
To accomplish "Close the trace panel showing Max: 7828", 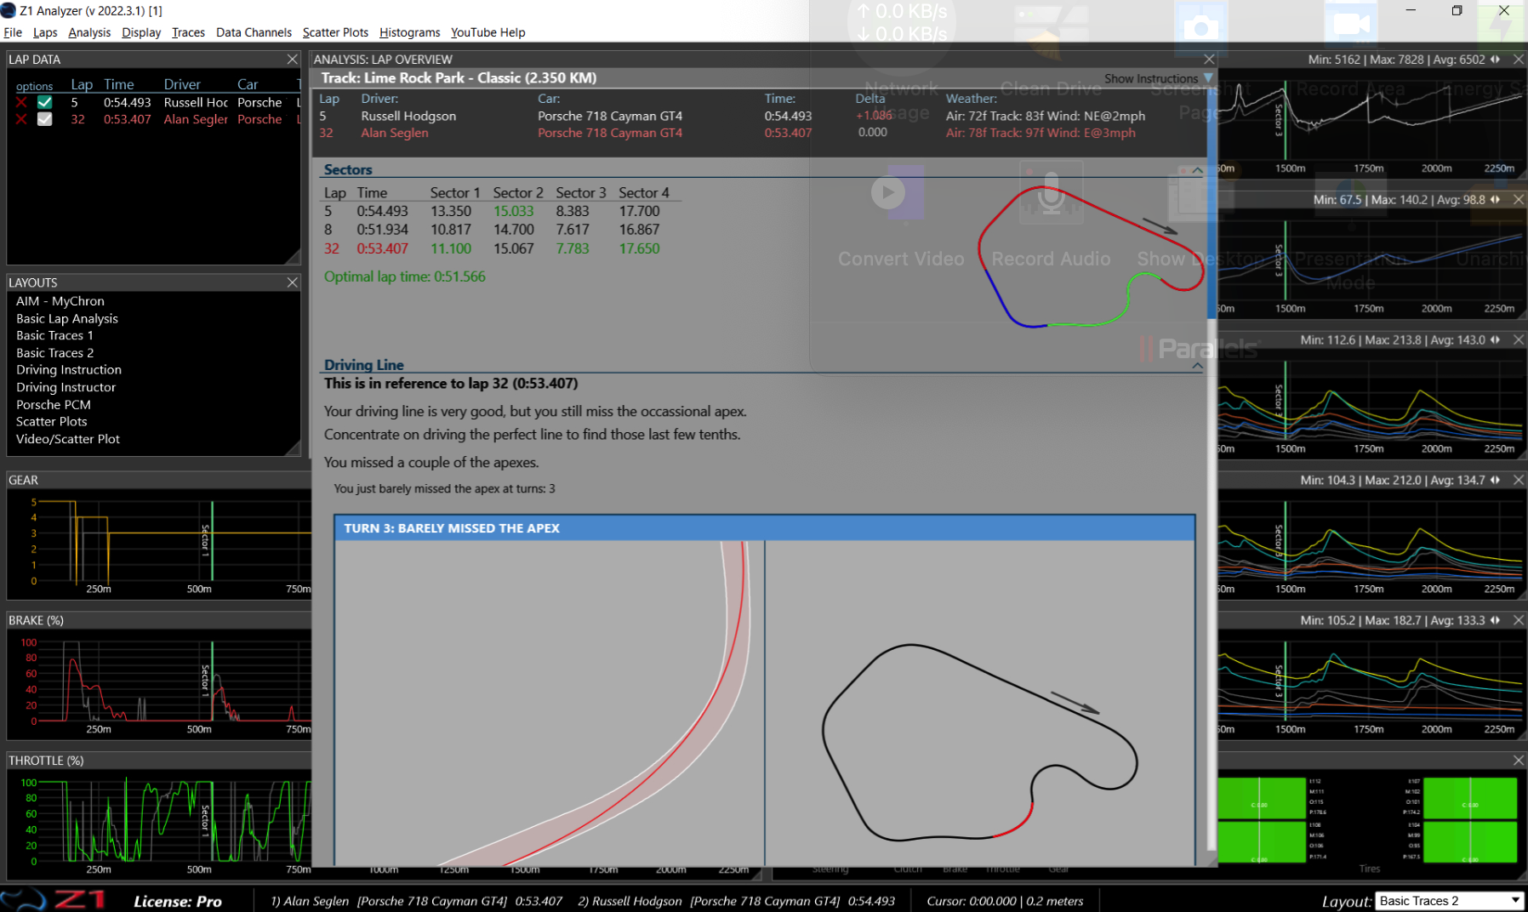I will coord(1519,59).
